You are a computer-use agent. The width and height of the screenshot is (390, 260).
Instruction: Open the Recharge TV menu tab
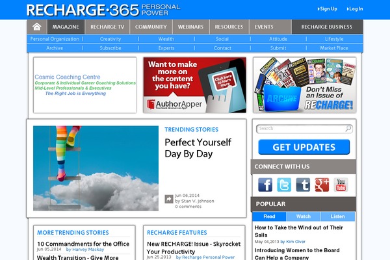click(107, 27)
